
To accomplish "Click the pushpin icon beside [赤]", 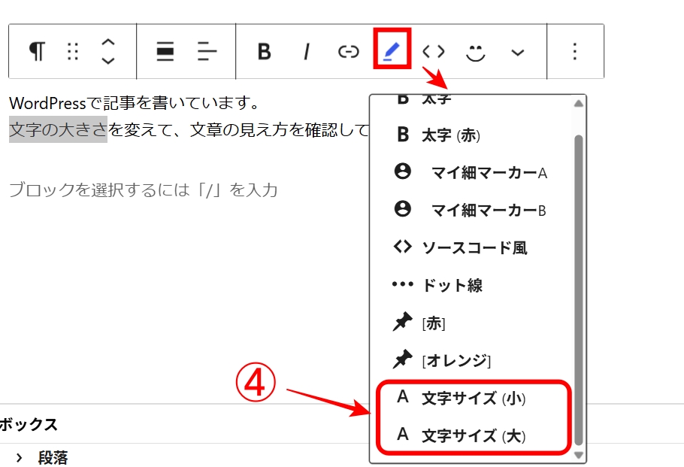I will click(x=402, y=322).
